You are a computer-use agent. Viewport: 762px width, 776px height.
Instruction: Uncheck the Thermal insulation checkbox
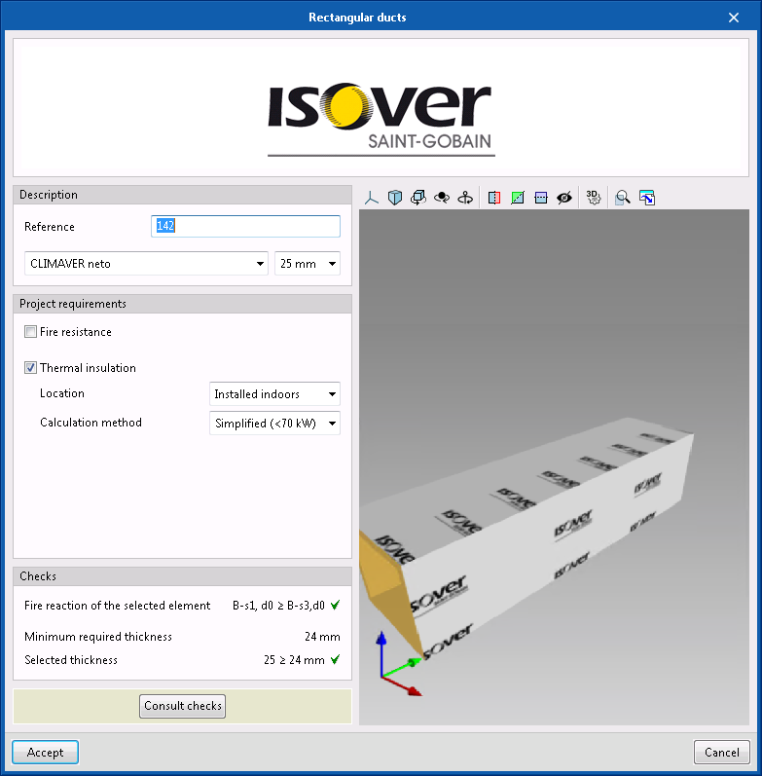[x=31, y=368]
